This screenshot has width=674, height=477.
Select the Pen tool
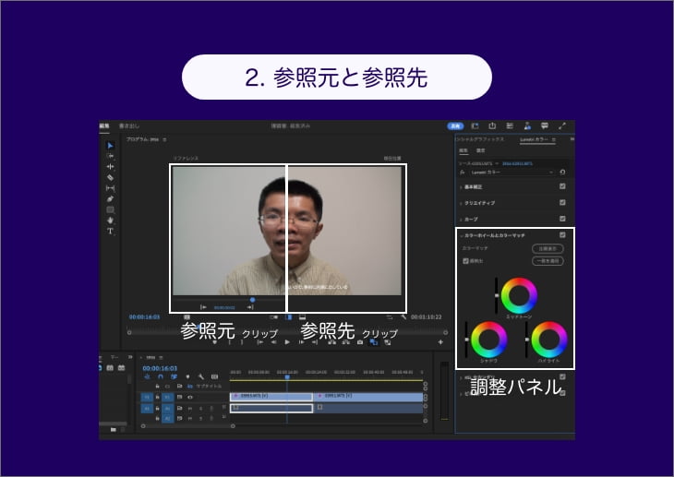110,198
